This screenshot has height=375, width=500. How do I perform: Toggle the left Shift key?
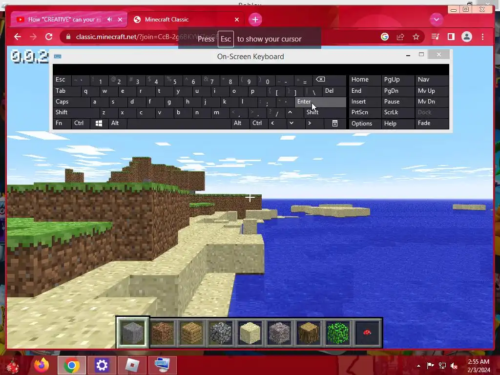[76, 112]
